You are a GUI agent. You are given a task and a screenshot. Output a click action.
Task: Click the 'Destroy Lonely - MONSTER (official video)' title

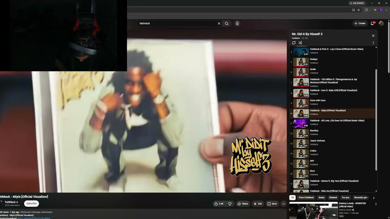click(353, 205)
